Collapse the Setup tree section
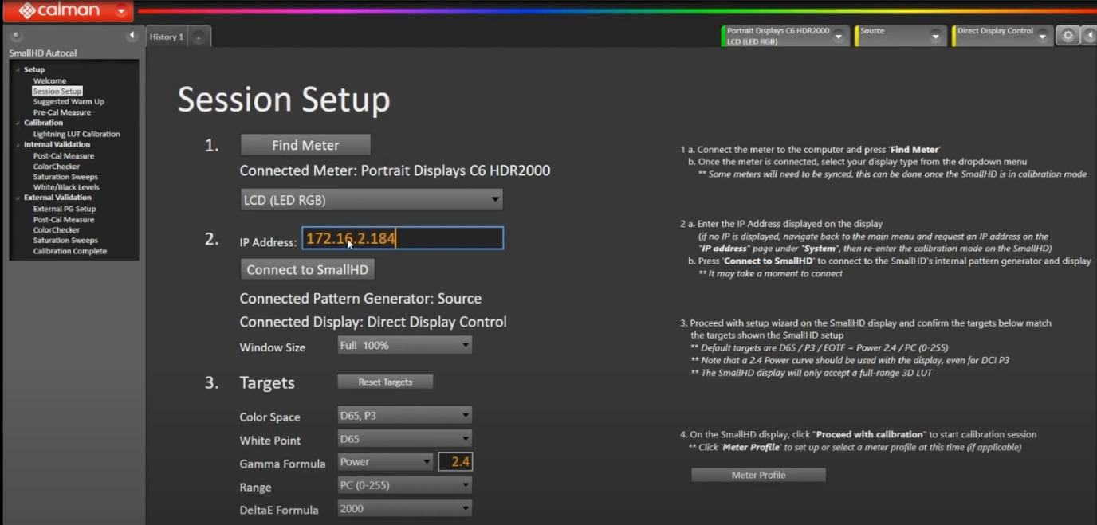This screenshot has width=1097, height=525. tap(18, 70)
